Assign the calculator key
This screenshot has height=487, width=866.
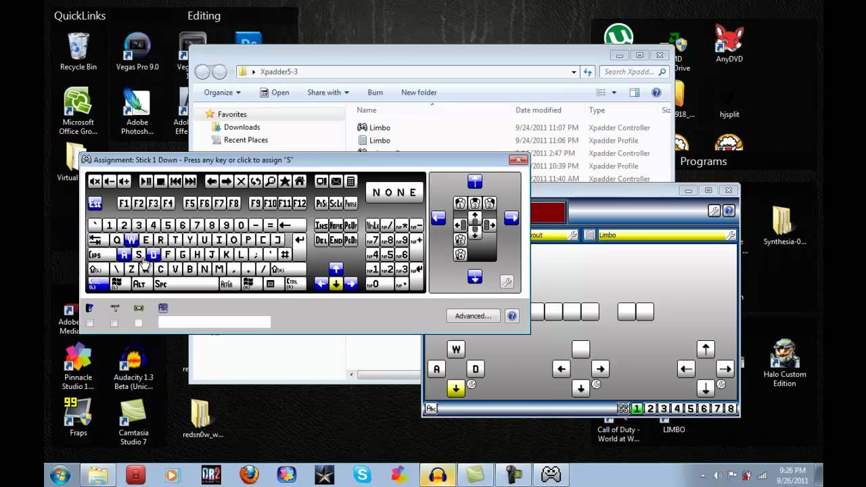click(351, 181)
